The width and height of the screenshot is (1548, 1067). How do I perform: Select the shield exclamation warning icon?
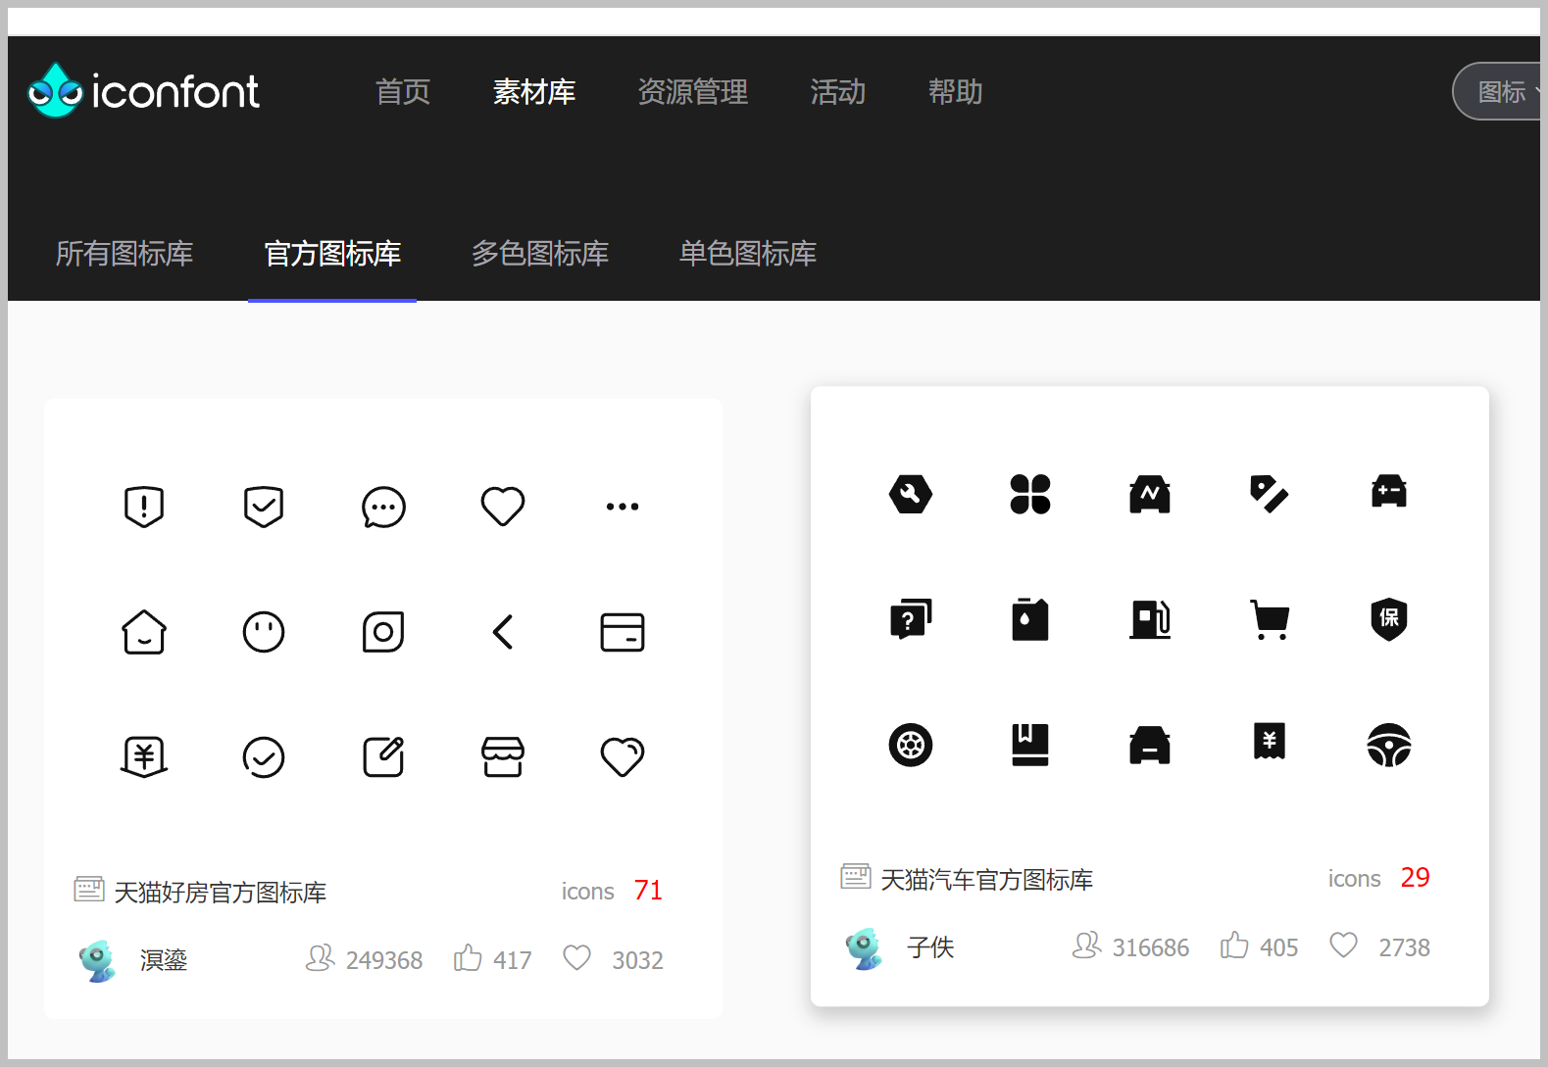[144, 507]
